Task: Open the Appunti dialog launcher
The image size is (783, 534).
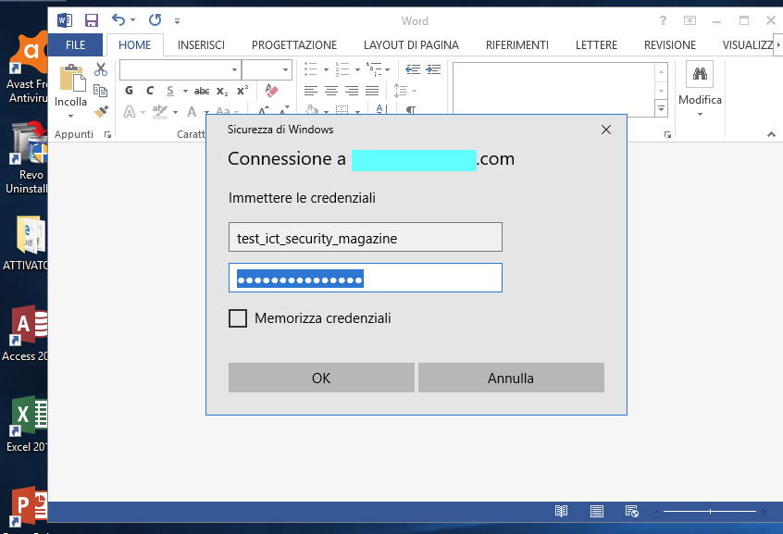Action: click(108, 134)
